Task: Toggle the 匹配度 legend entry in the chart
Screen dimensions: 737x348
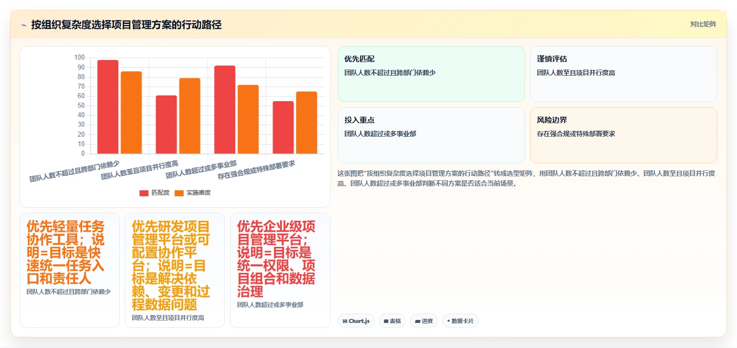Action: click(x=154, y=193)
